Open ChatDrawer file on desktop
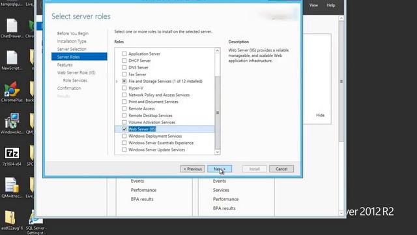 pyautogui.click(x=12, y=29)
